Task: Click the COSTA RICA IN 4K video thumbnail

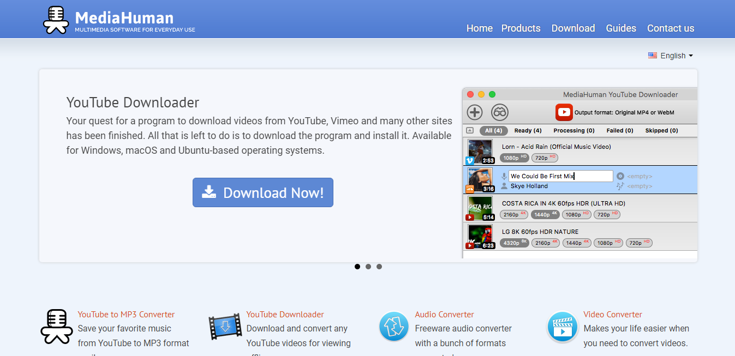Action: [x=480, y=208]
